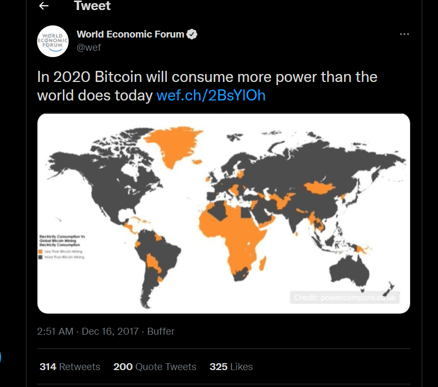Click the @wef handle
This screenshot has width=438, height=387.
(89, 48)
